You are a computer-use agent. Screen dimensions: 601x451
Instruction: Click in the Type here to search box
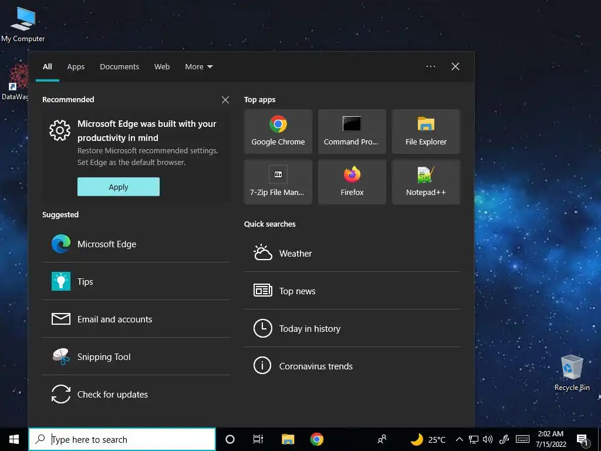122,439
